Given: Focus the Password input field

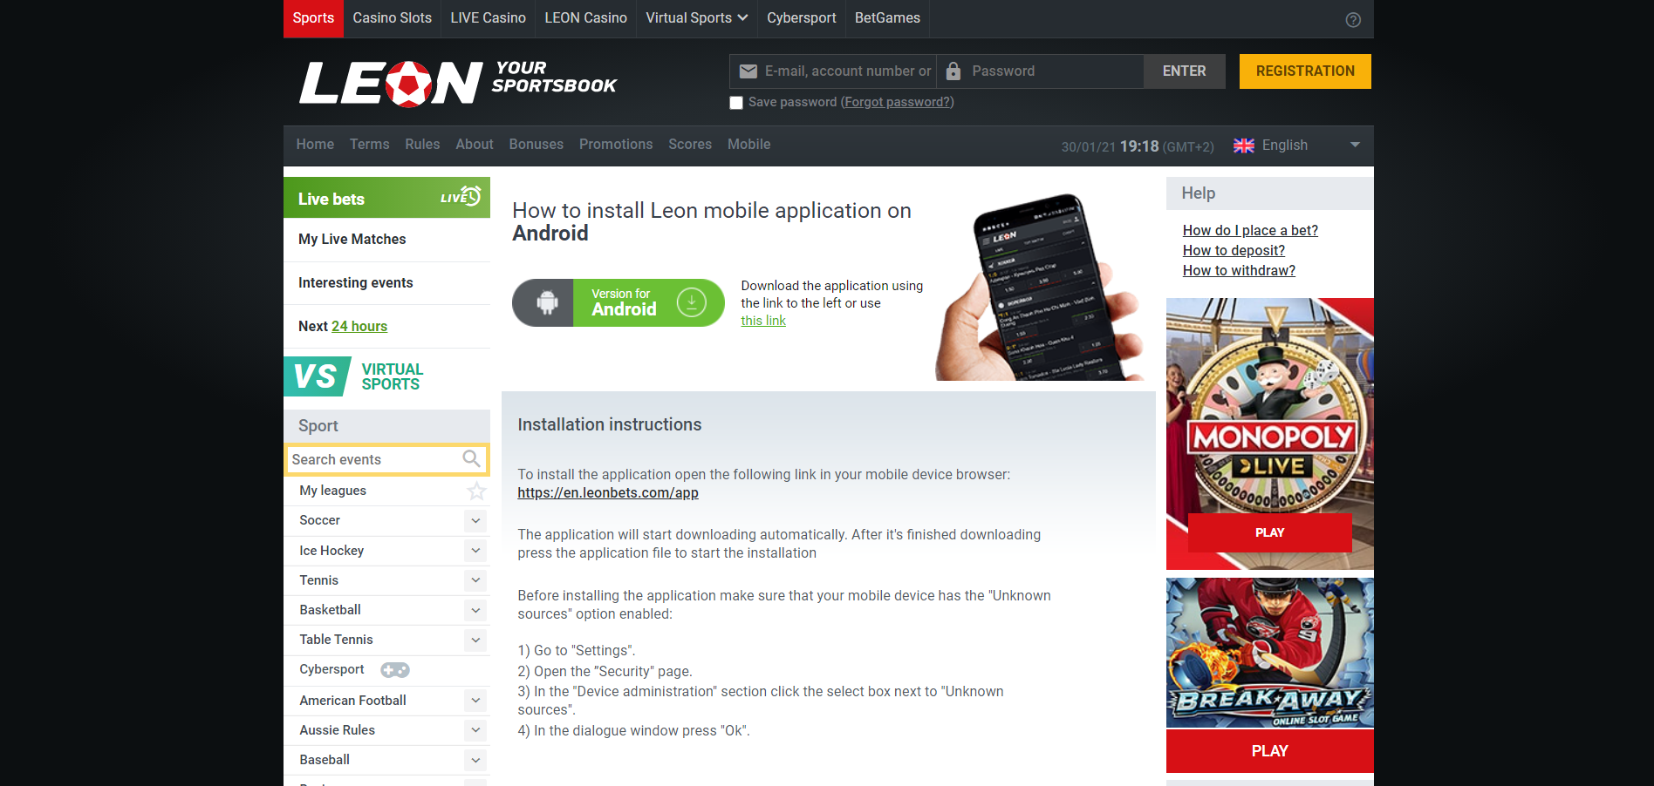Looking at the screenshot, I should tap(1040, 71).
